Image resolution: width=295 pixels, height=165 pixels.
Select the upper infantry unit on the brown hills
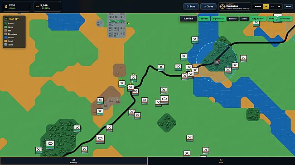click(100, 101)
